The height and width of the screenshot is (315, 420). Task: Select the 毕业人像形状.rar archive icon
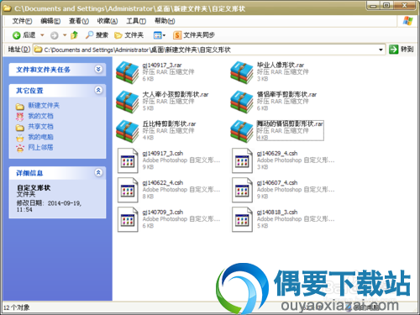coord(242,72)
